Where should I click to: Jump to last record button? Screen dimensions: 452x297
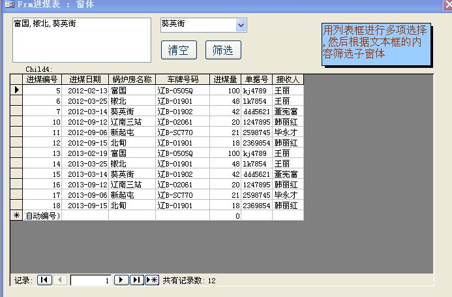136,280
